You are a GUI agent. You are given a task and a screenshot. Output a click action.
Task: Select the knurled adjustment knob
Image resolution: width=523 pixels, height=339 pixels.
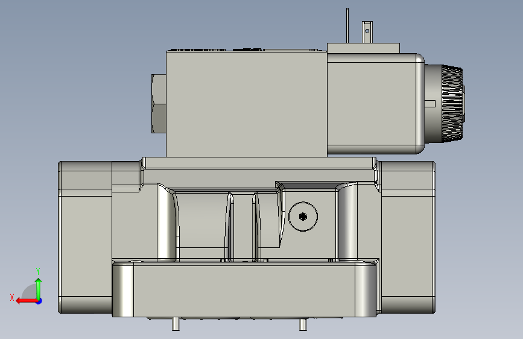coord(452,103)
